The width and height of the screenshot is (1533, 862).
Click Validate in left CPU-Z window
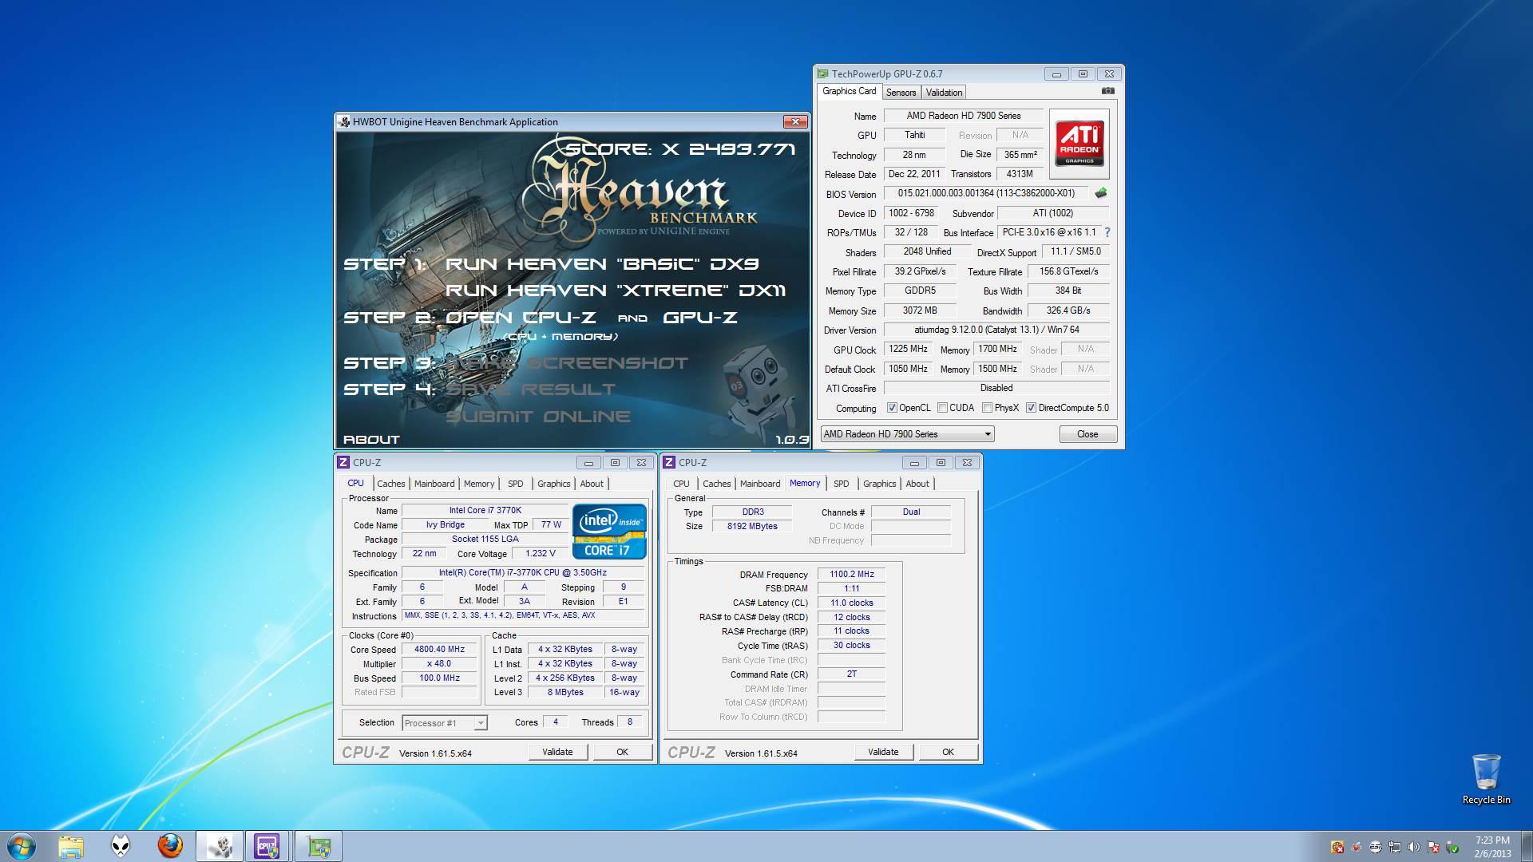point(557,752)
